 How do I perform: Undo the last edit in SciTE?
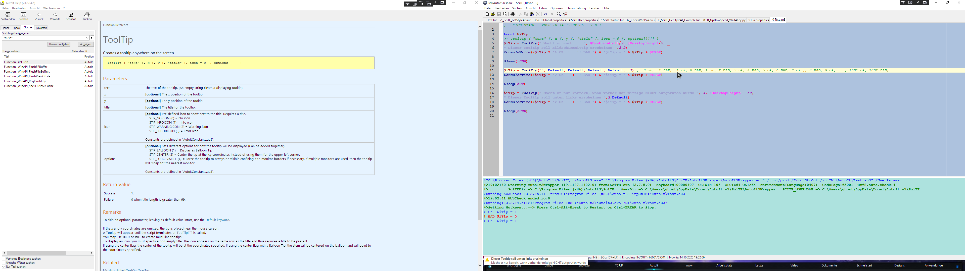click(x=545, y=14)
